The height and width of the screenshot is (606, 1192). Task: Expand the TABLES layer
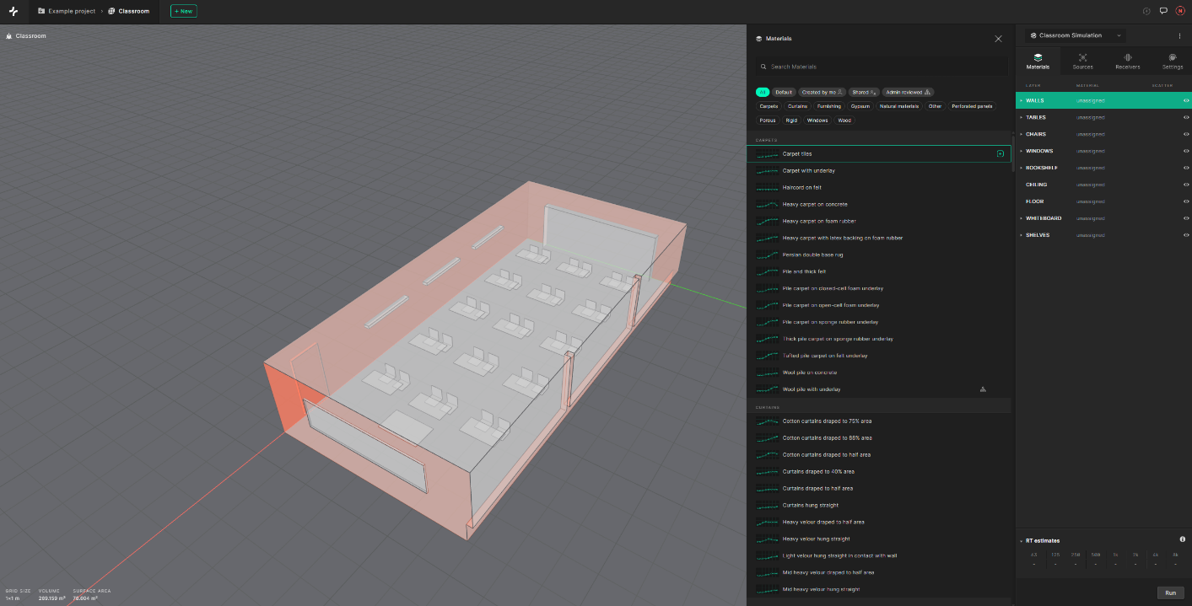1021,117
